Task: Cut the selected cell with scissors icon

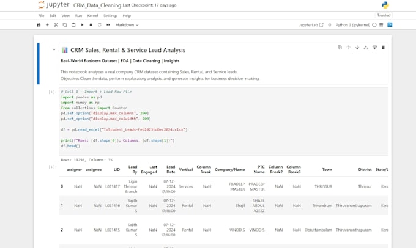Action: (x=56, y=25)
